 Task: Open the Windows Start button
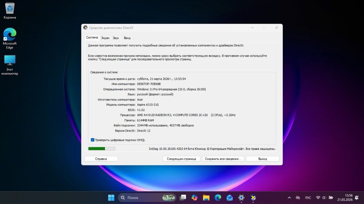click(x=111, y=197)
